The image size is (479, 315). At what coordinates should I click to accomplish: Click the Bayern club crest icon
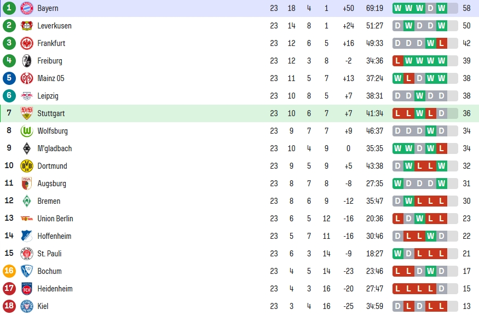pyautogui.click(x=27, y=8)
